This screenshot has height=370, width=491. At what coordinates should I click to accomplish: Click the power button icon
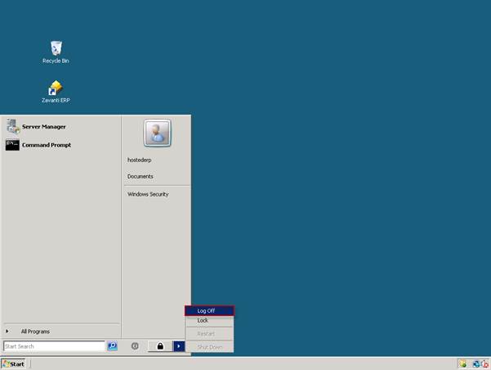[135, 346]
